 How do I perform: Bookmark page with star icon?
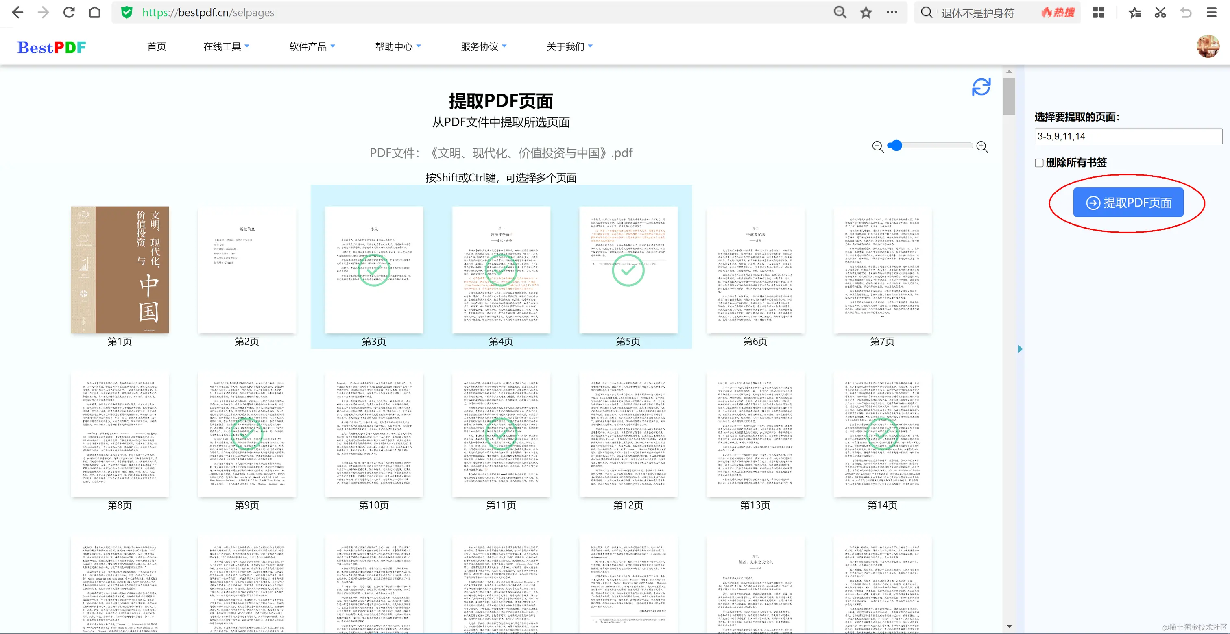point(866,13)
